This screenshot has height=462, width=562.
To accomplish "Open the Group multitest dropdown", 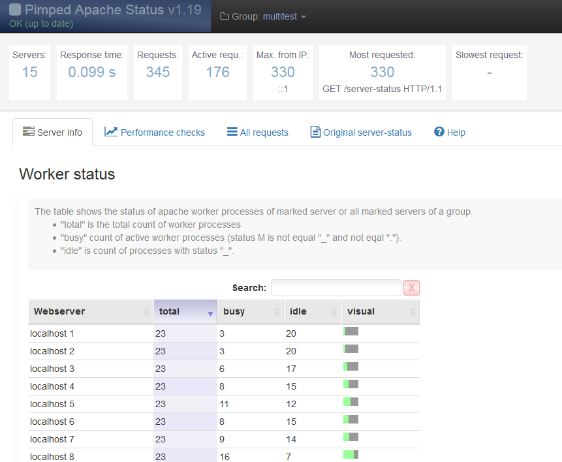I will pyautogui.click(x=262, y=16).
